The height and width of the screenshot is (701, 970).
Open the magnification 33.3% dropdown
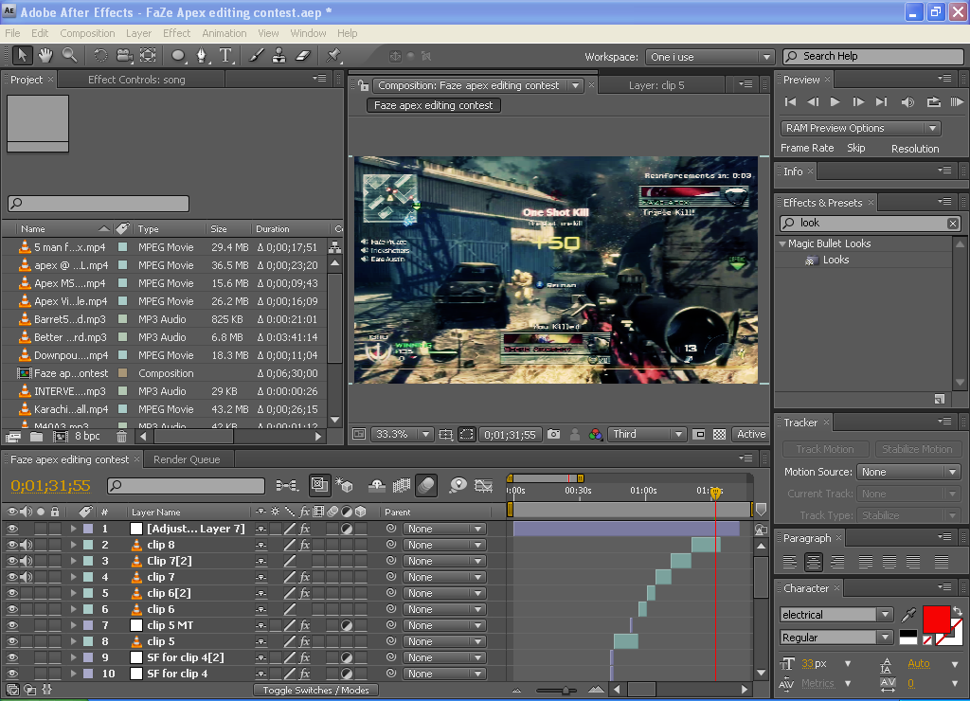tap(403, 435)
